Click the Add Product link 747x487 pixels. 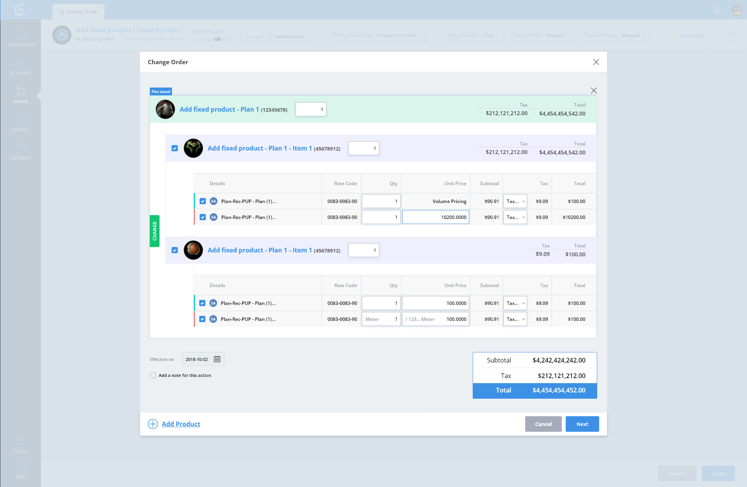tap(181, 424)
